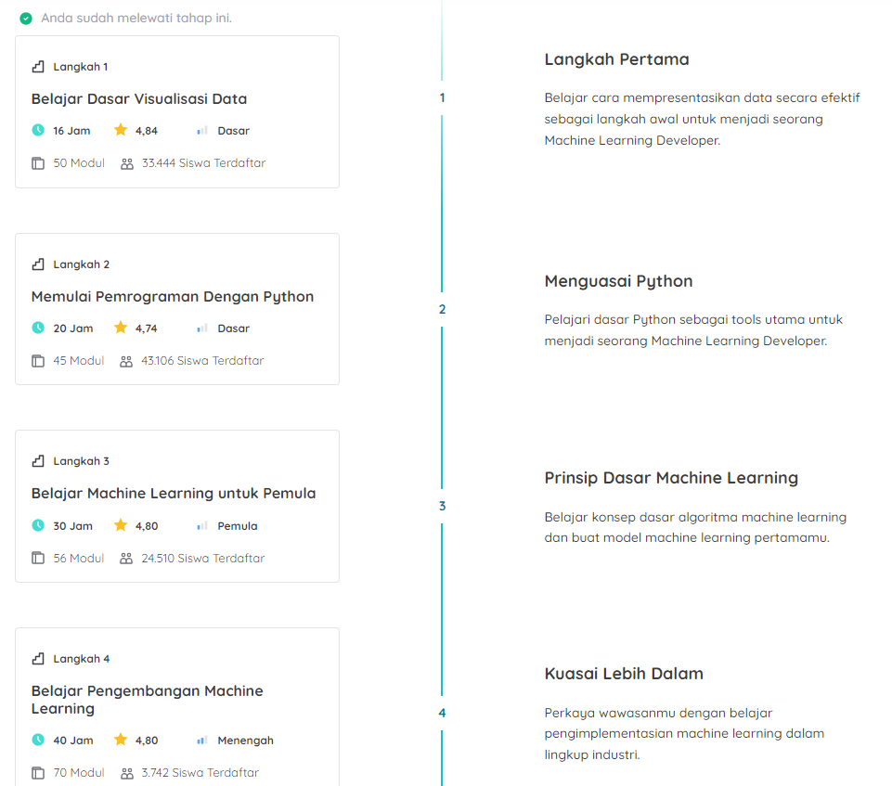The height and width of the screenshot is (786, 892).
Task: Select the Langkah 2 tab label
Action: pyautogui.click(x=83, y=264)
